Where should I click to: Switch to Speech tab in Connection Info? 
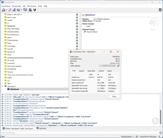tap(81, 71)
